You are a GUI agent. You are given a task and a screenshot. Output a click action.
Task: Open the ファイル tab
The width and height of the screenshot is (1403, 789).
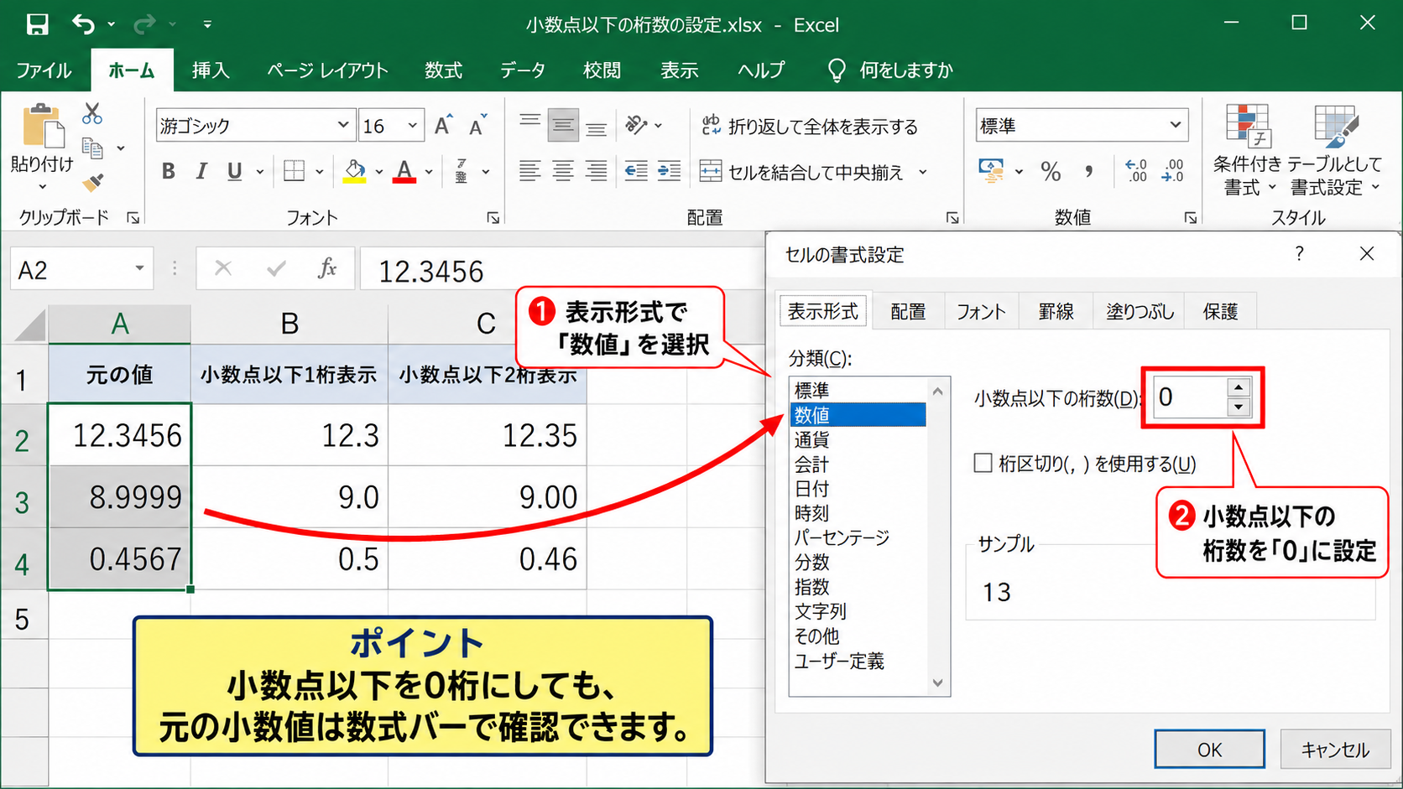click(x=44, y=70)
